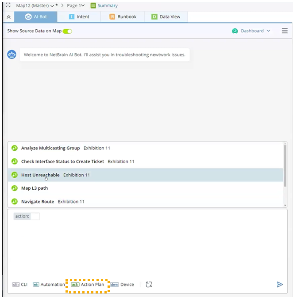
Task: Click the suggestion list scroll-down arrow
Action: pyautogui.click(x=285, y=205)
